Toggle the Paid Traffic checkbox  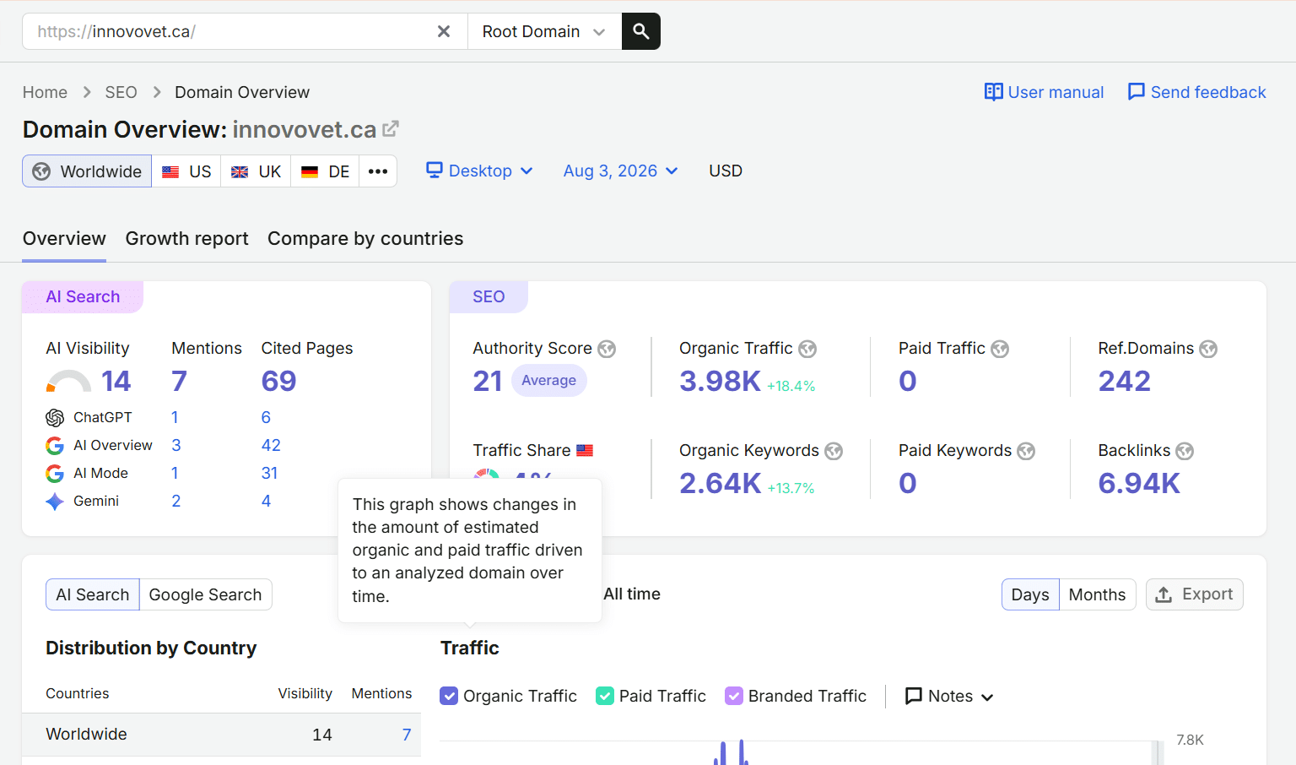(605, 696)
